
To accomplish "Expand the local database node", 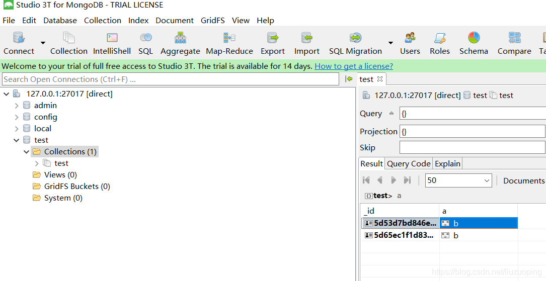I will coord(17,129).
